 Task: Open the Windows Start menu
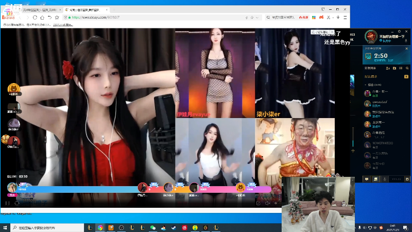pos(5,228)
